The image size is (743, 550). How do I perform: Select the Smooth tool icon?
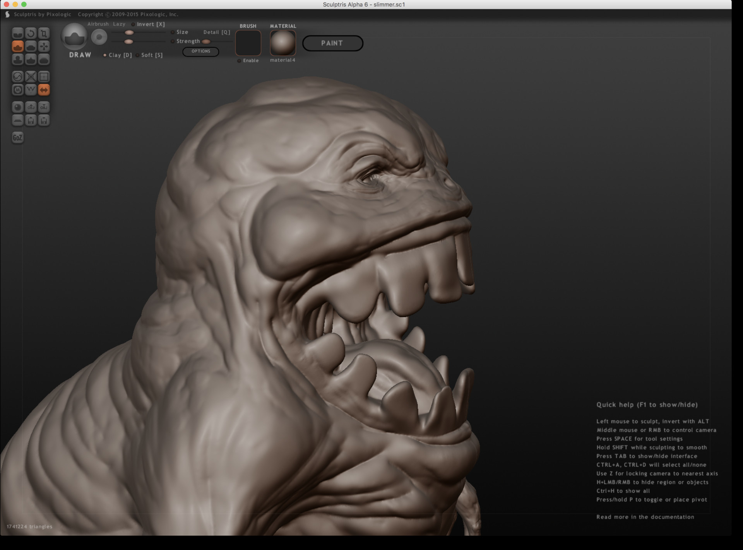pos(44,60)
